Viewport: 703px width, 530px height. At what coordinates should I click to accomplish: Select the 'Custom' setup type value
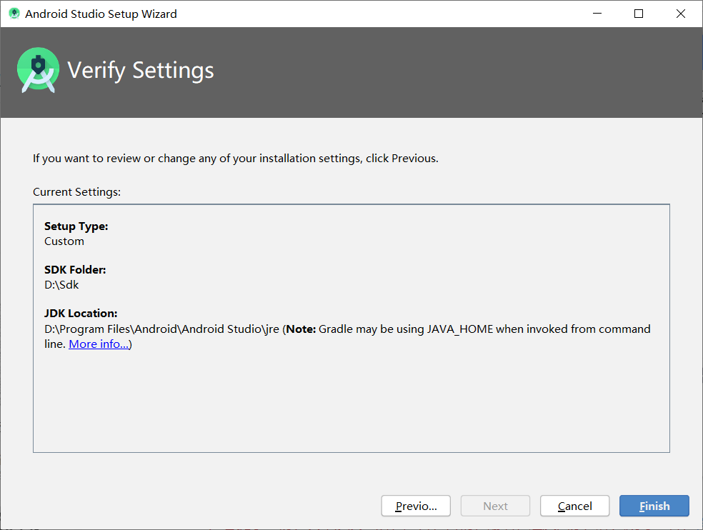(x=64, y=241)
